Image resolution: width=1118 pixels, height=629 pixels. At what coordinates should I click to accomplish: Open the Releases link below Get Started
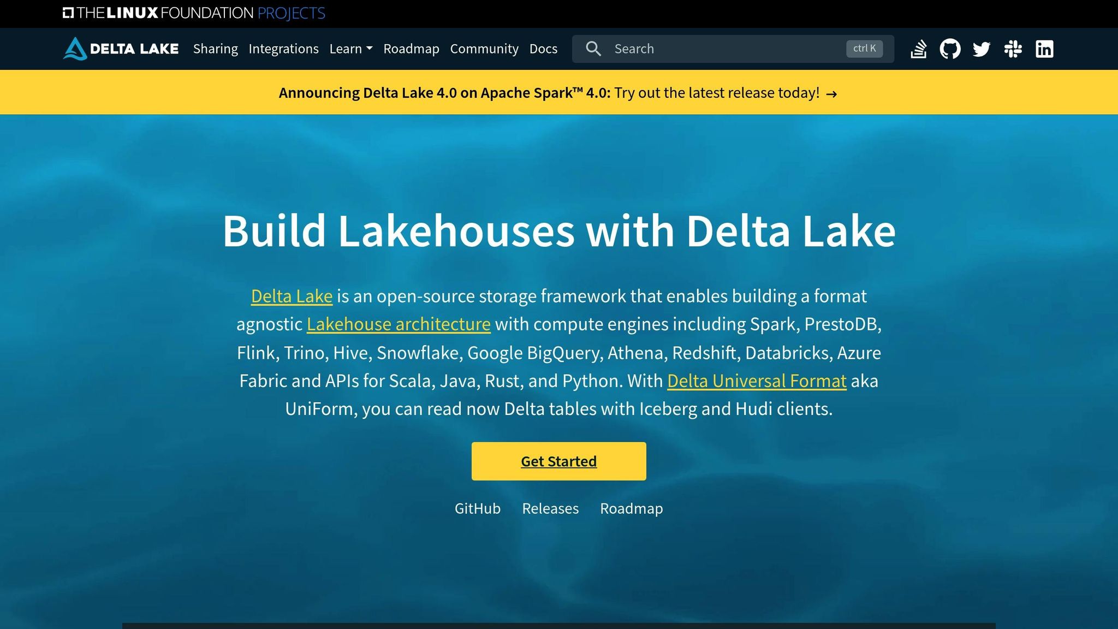click(x=550, y=508)
